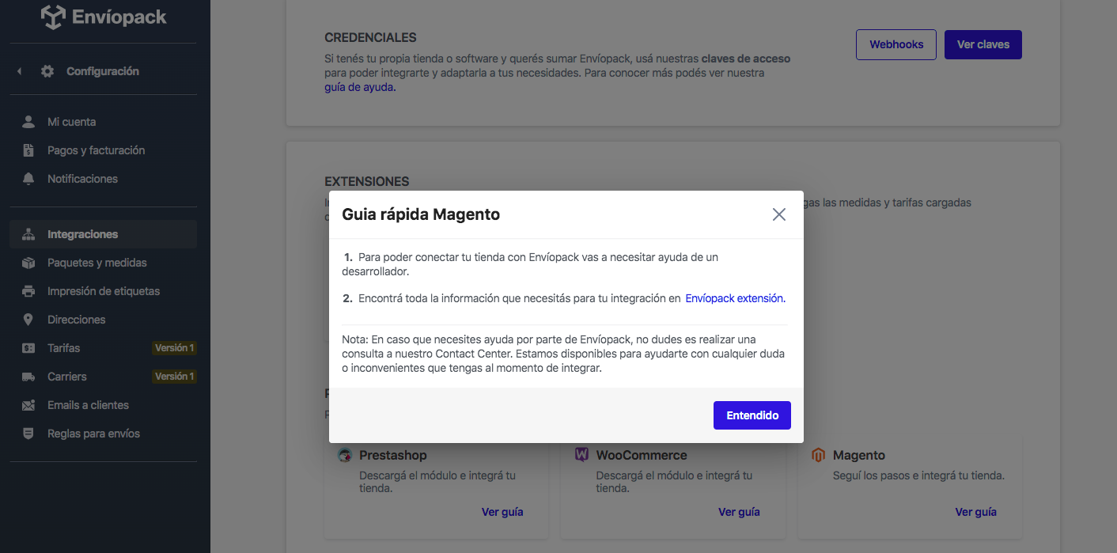Click the Direcciones location pin icon
This screenshot has width=1117, height=553.
[28, 320]
